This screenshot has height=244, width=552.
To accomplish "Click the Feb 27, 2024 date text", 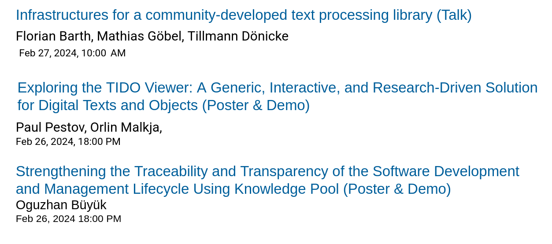I will (49, 53).
